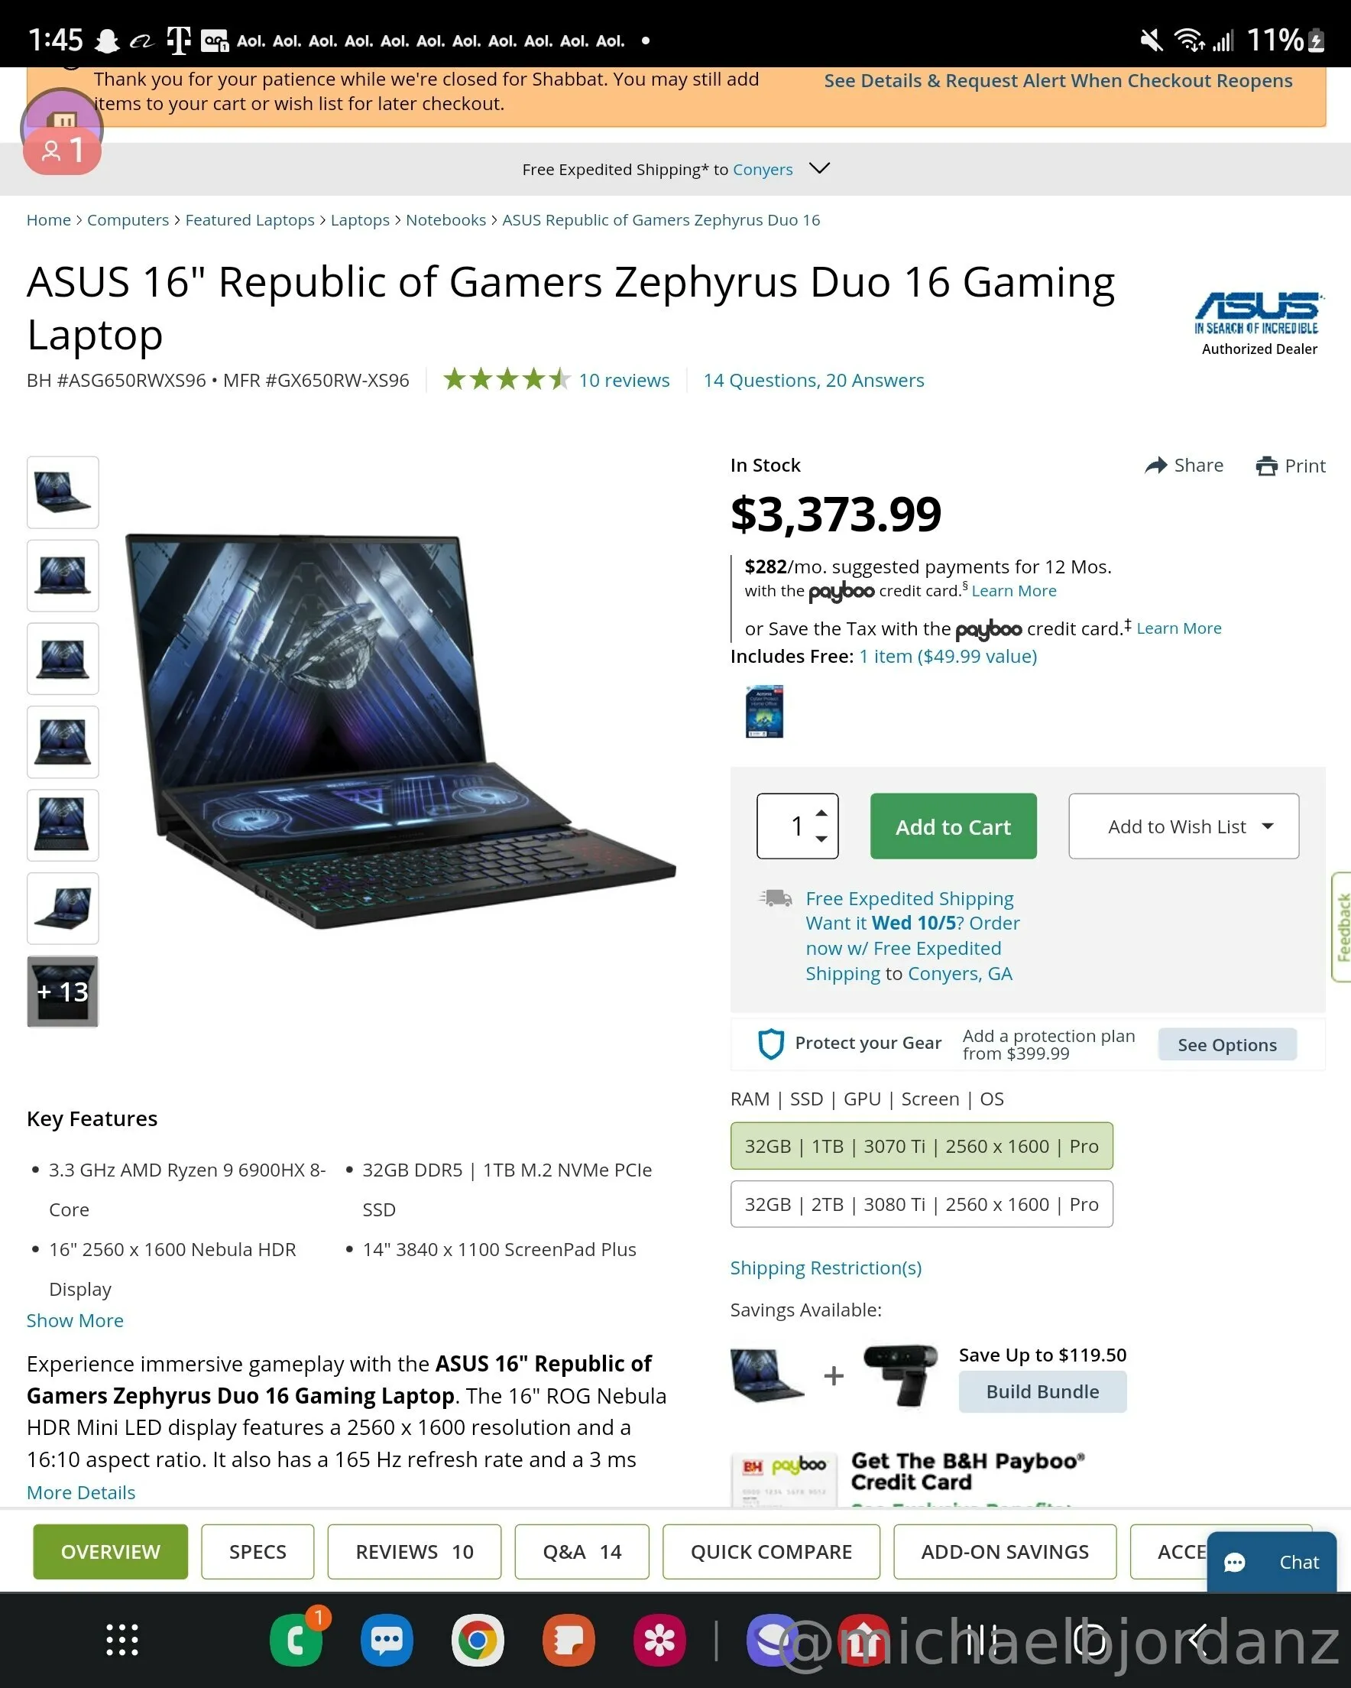Expand Key Features with Show More
Image resolution: width=1351 pixels, height=1688 pixels.
coord(75,1321)
